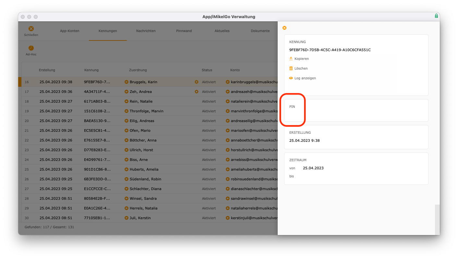The image size is (458, 259).
Task: Click the Log anzeigen eye icon
Action: click(x=291, y=78)
